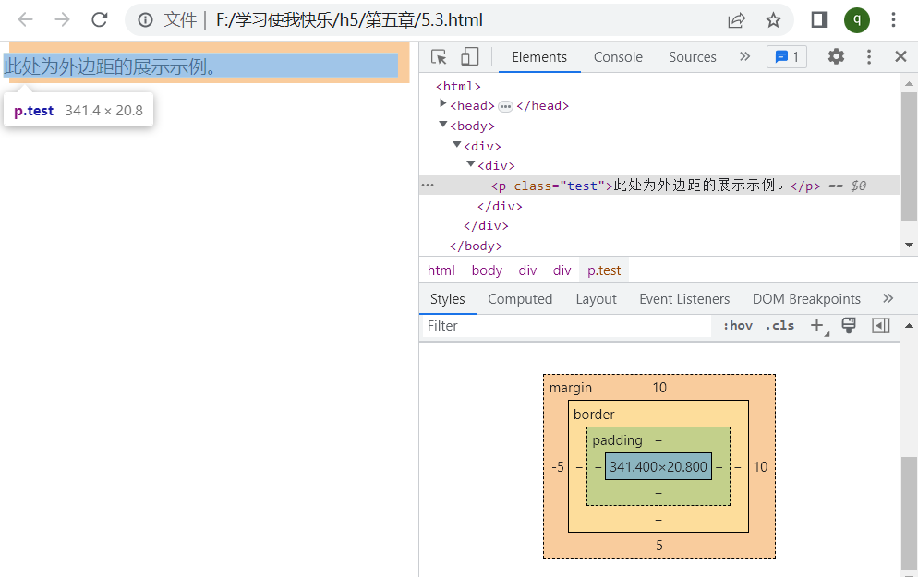Click the add new style rule plus icon
918x577 pixels.
pos(816,325)
